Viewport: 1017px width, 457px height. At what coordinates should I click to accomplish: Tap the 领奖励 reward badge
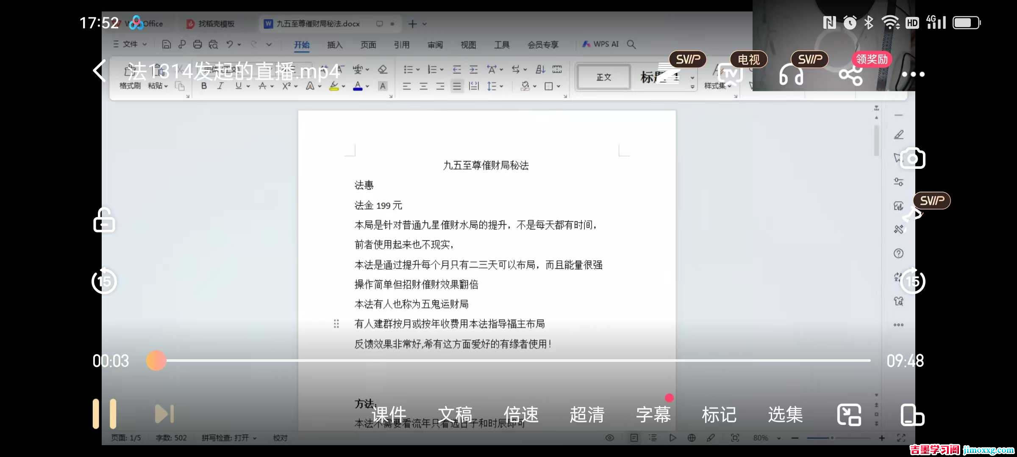(872, 59)
